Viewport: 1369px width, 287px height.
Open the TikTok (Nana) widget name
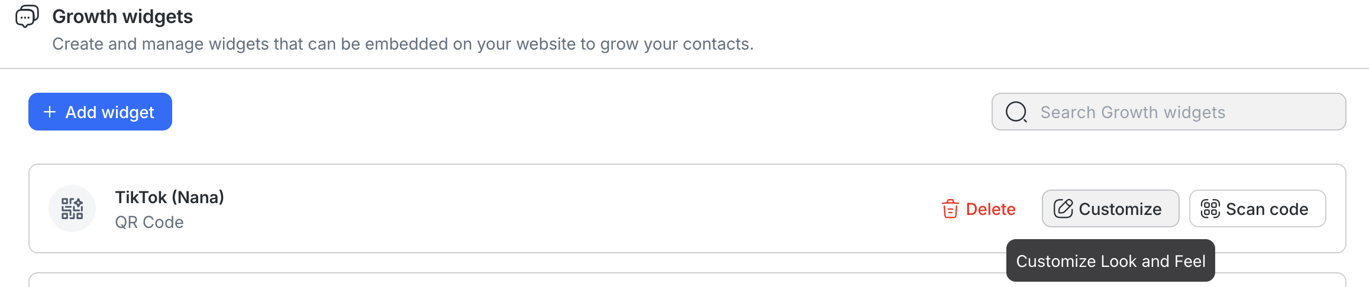(169, 197)
